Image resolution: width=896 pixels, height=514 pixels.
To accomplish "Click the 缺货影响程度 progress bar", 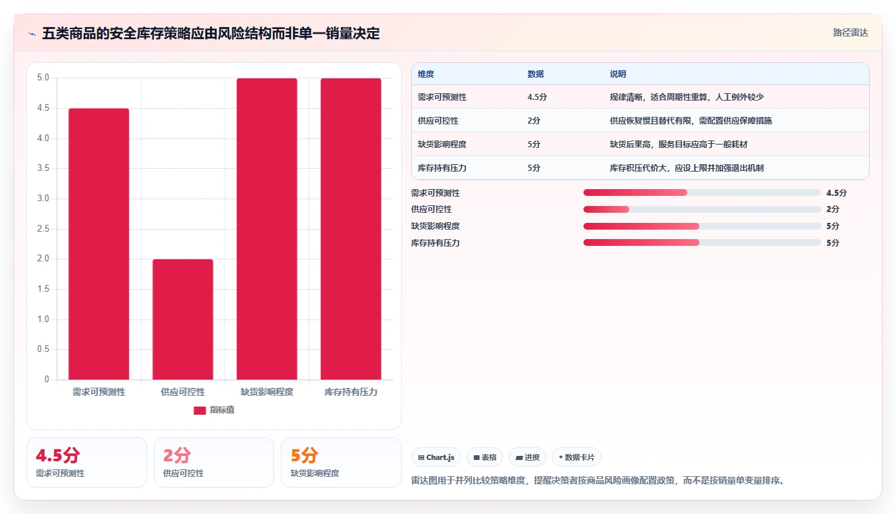I will pos(702,226).
